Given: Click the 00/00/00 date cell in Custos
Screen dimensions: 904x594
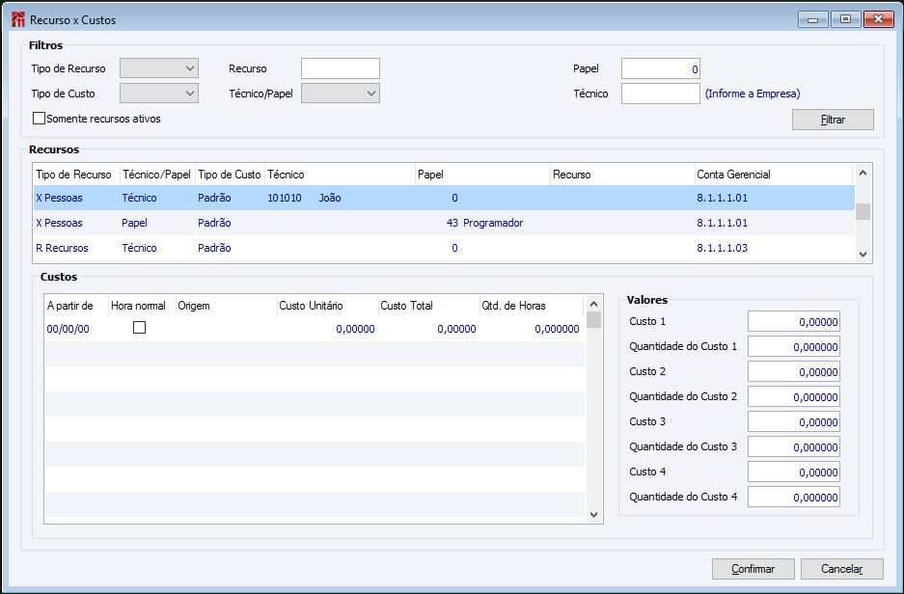Looking at the screenshot, I should pos(68,329).
